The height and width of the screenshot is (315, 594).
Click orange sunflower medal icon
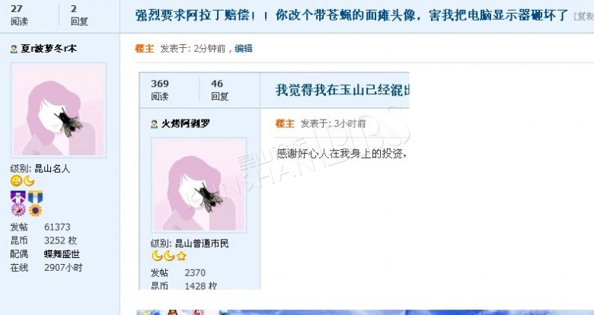coord(35,210)
